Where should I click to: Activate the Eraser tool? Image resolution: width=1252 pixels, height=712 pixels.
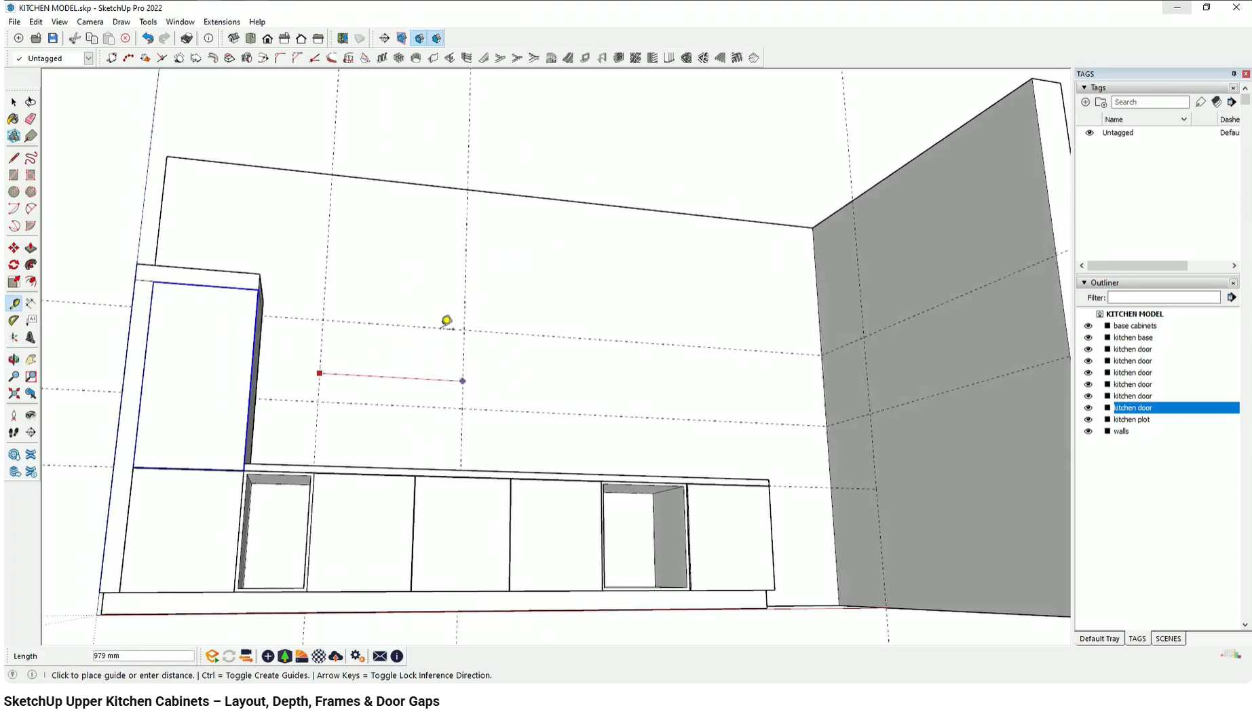click(x=31, y=119)
